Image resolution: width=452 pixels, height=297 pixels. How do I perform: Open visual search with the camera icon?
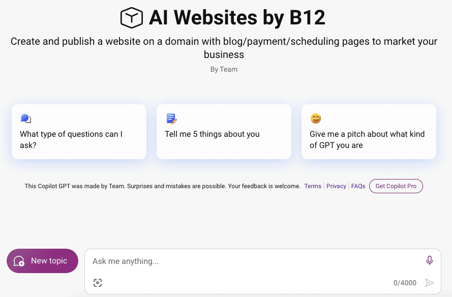point(97,283)
